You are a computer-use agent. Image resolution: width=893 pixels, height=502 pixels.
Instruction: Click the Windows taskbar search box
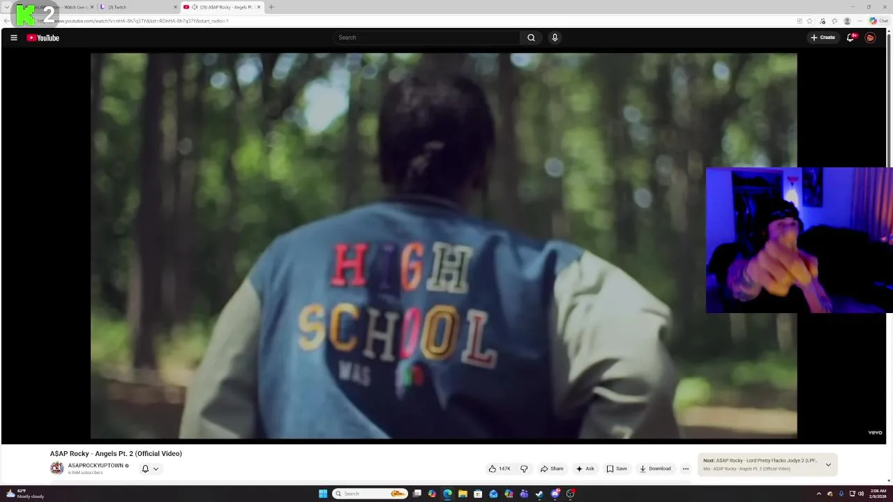point(370,494)
